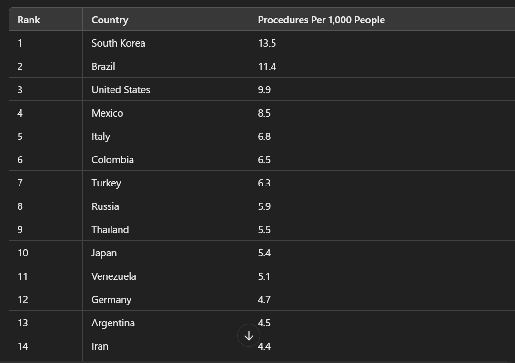Click the Argentina country cell
The height and width of the screenshot is (363, 515).
[x=165, y=323]
